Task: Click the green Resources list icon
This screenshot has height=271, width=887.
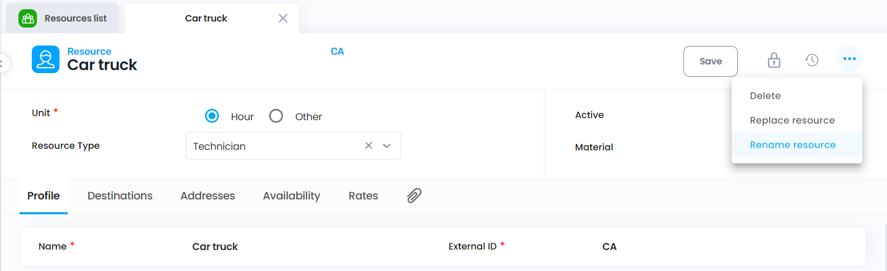Action: pyautogui.click(x=28, y=18)
